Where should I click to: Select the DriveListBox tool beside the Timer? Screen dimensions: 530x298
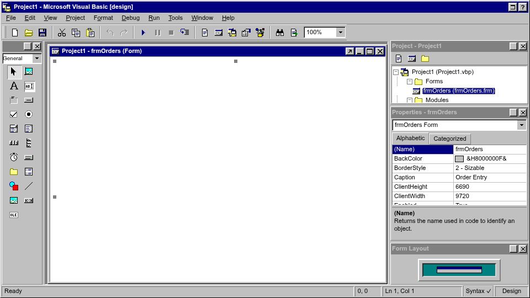click(x=29, y=157)
